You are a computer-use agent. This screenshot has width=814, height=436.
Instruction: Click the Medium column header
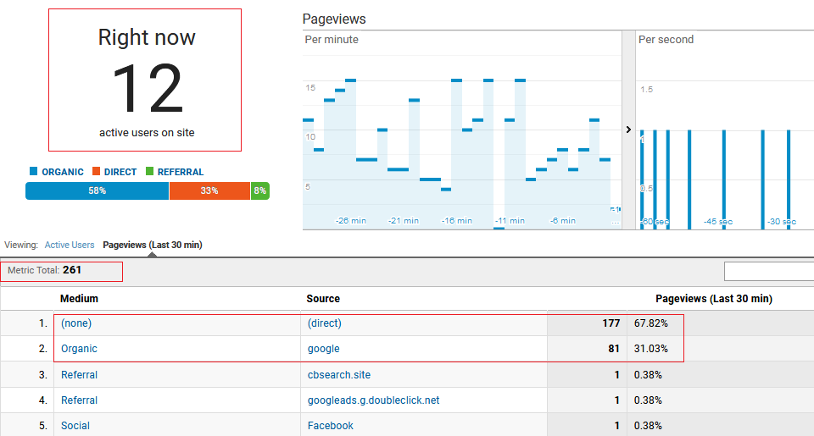point(79,298)
